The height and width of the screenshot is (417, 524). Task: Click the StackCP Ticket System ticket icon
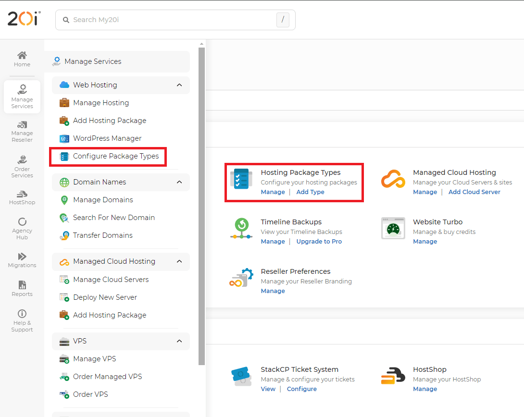pos(241,376)
